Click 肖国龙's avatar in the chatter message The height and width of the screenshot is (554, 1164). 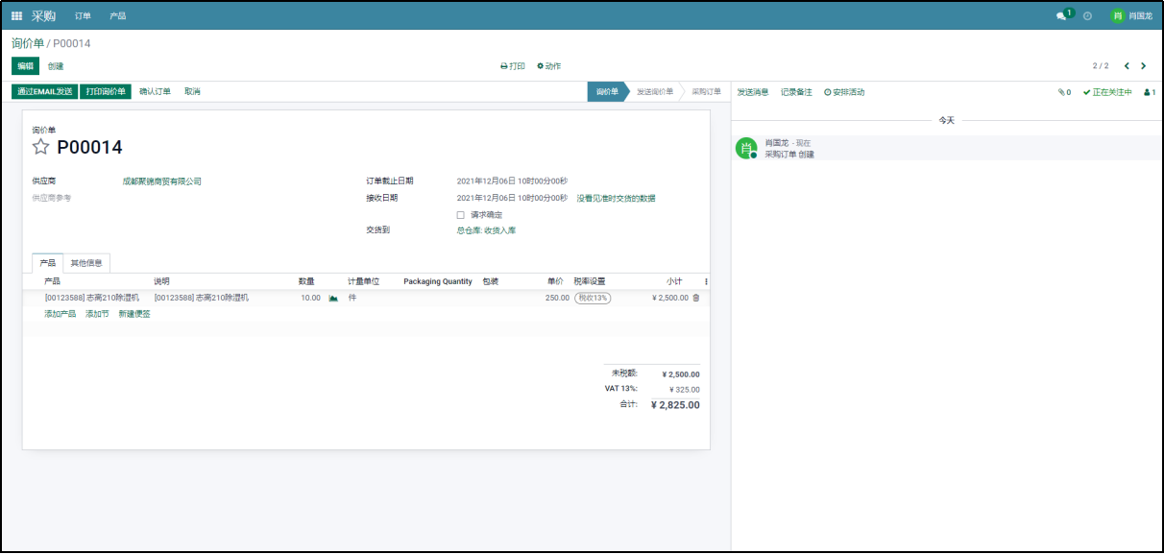point(746,148)
